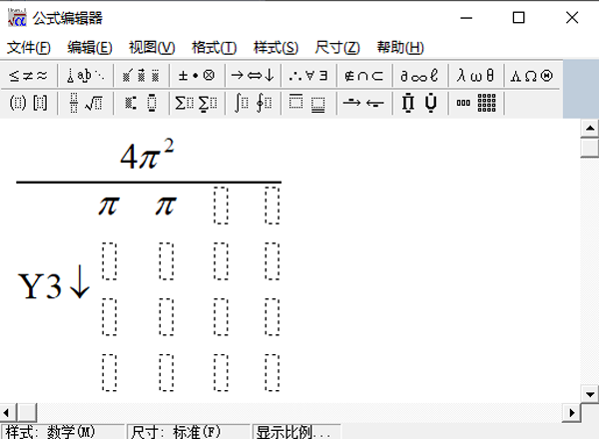Click the horizontal scrollbar thumb

click(27, 413)
